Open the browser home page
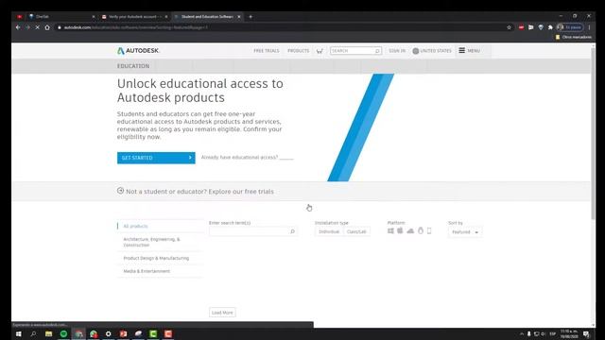The image size is (605, 340). 47,27
